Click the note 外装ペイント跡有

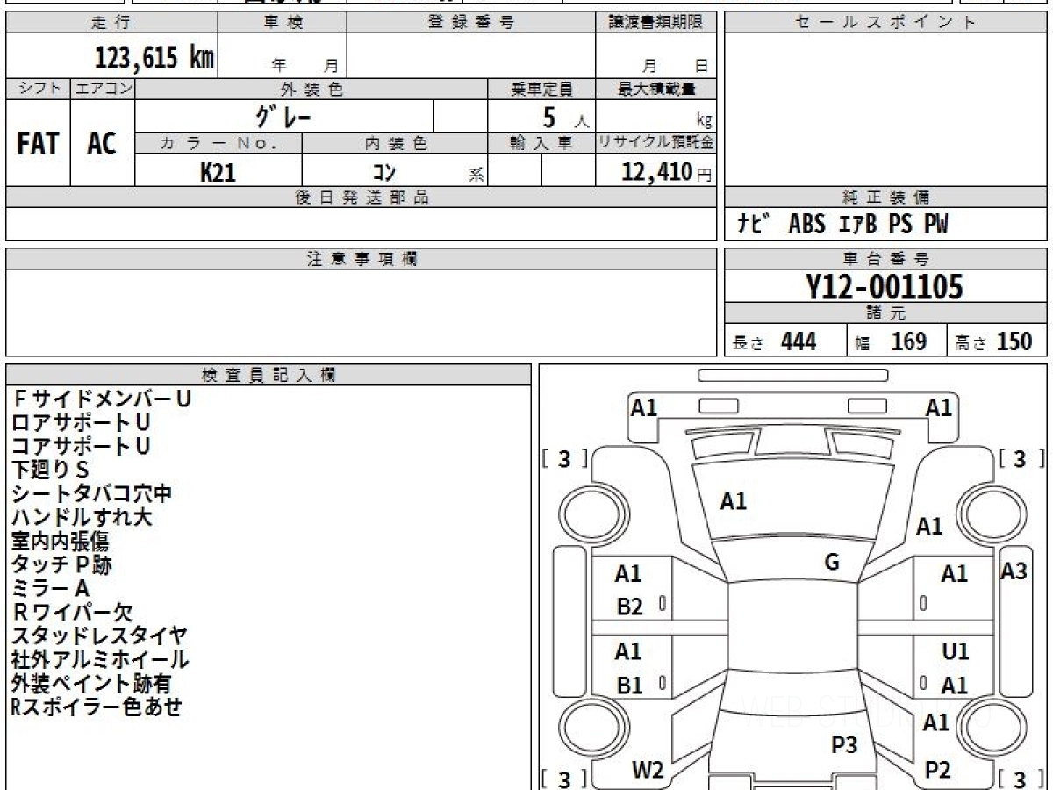point(91,683)
